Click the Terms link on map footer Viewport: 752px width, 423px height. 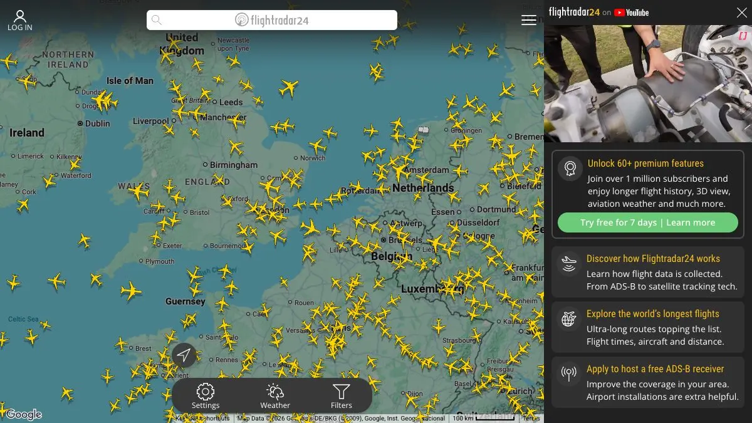coord(531,418)
